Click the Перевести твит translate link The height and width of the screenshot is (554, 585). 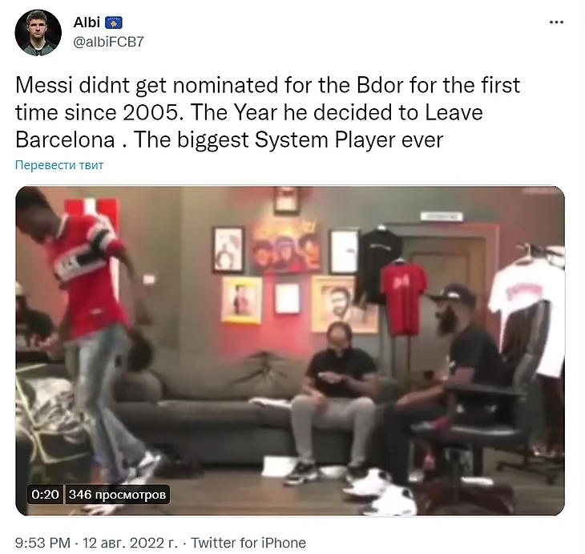59,165
